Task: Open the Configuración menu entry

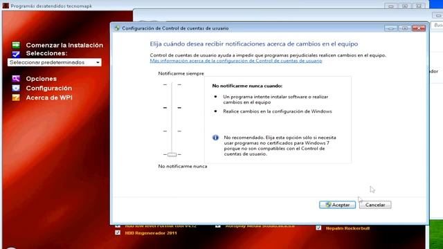Action: point(49,88)
